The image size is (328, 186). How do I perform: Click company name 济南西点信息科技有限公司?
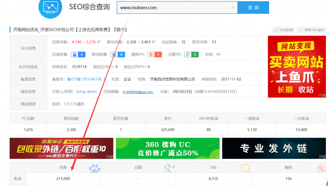point(172,79)
